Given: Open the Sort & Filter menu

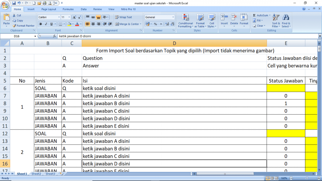Looking at the screenshot, I should point(276,21).
